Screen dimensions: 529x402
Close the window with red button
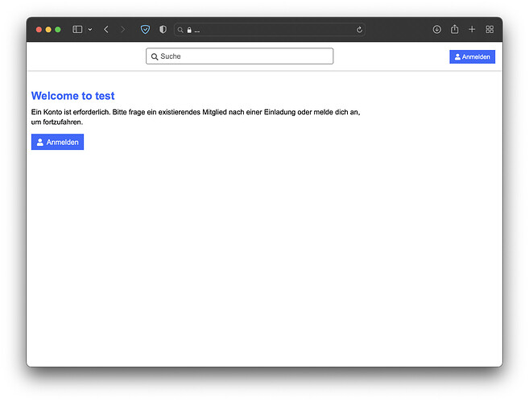[x=39, y=30]
